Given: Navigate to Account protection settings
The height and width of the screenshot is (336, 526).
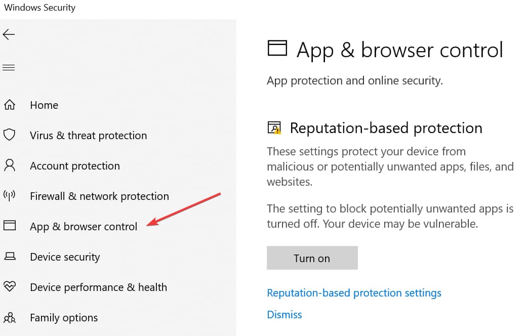Looking at the screenshot, I should coord(75,165).
